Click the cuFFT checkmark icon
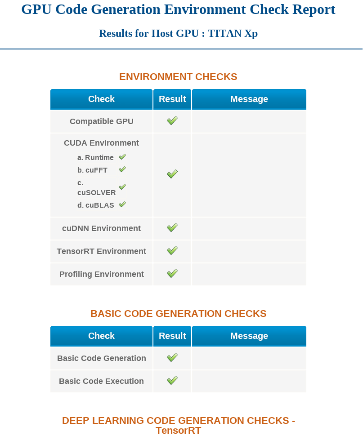 point(122,169)
